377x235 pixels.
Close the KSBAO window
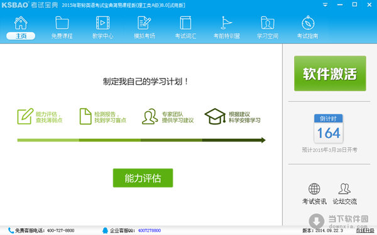369,4
